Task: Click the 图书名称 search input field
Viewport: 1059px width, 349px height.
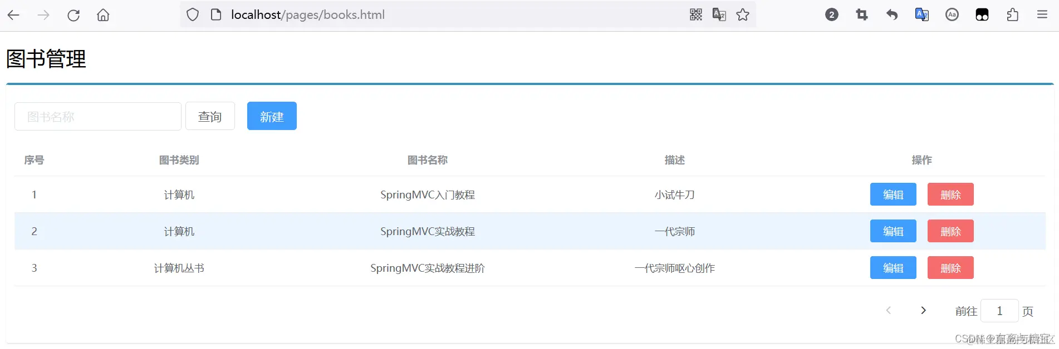Action: pos(98,116)
